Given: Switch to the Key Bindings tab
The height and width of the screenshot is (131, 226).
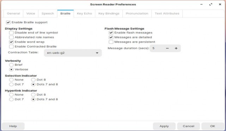Looking at the screenshot, I should (x=109, y=13).
